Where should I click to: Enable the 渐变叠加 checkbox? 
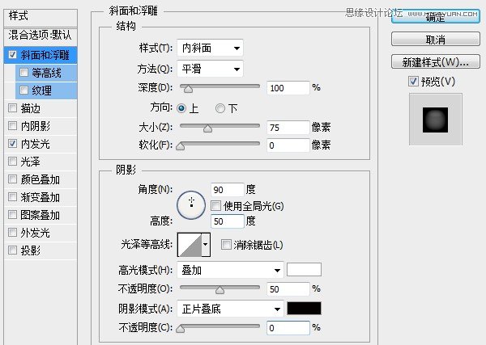(12, 196)
